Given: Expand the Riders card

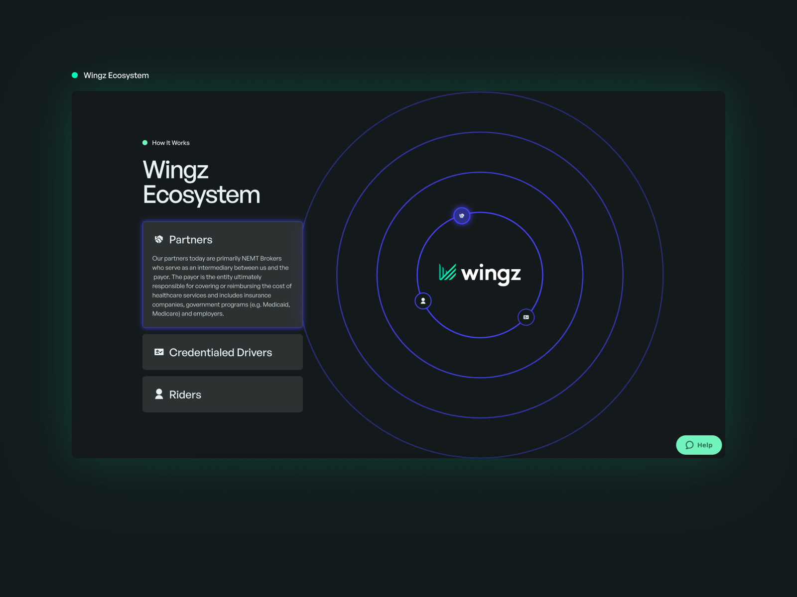Looking at the screenshot, I should click(223, 395).
